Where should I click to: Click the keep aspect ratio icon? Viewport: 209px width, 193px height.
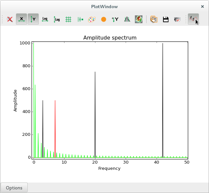click(80, 20)
